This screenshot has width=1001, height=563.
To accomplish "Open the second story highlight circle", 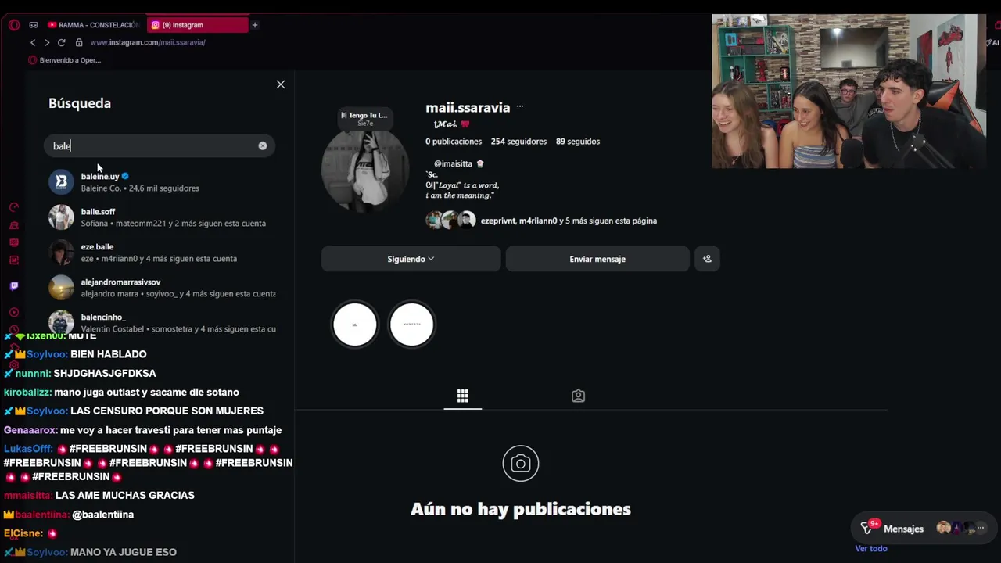I will point(411,324).
